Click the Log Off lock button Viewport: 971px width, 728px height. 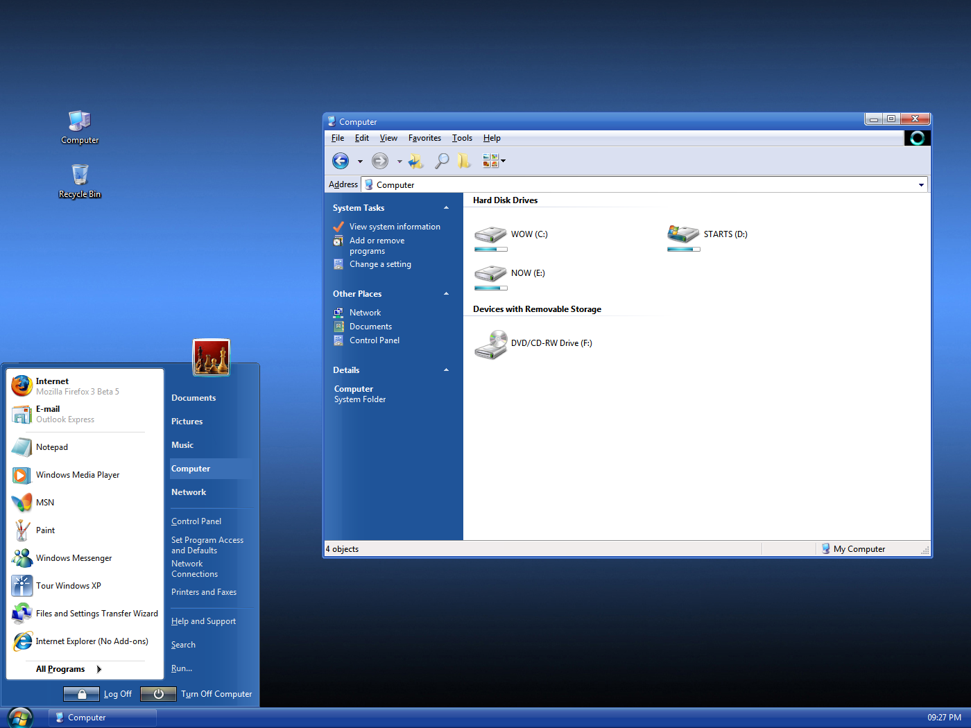(82, 694)
